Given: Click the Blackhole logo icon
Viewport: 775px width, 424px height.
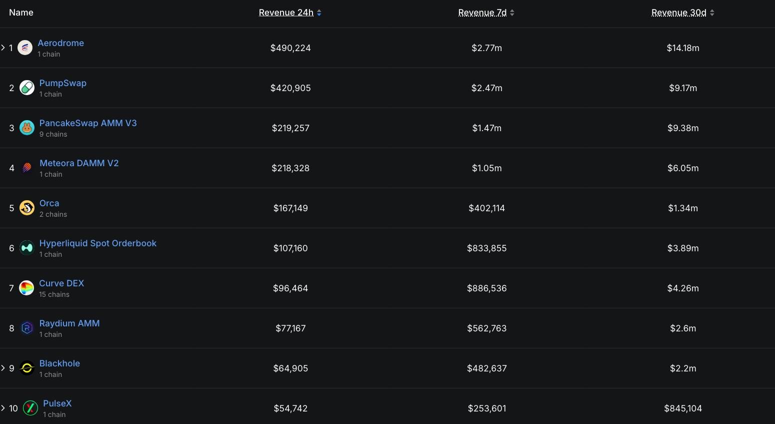Looking at the screenshot, I should tap(27, 368).
